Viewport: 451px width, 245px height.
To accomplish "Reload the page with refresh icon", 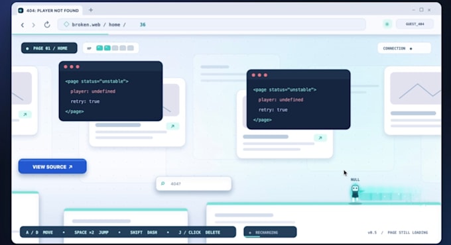I will (x=47, y=24).
